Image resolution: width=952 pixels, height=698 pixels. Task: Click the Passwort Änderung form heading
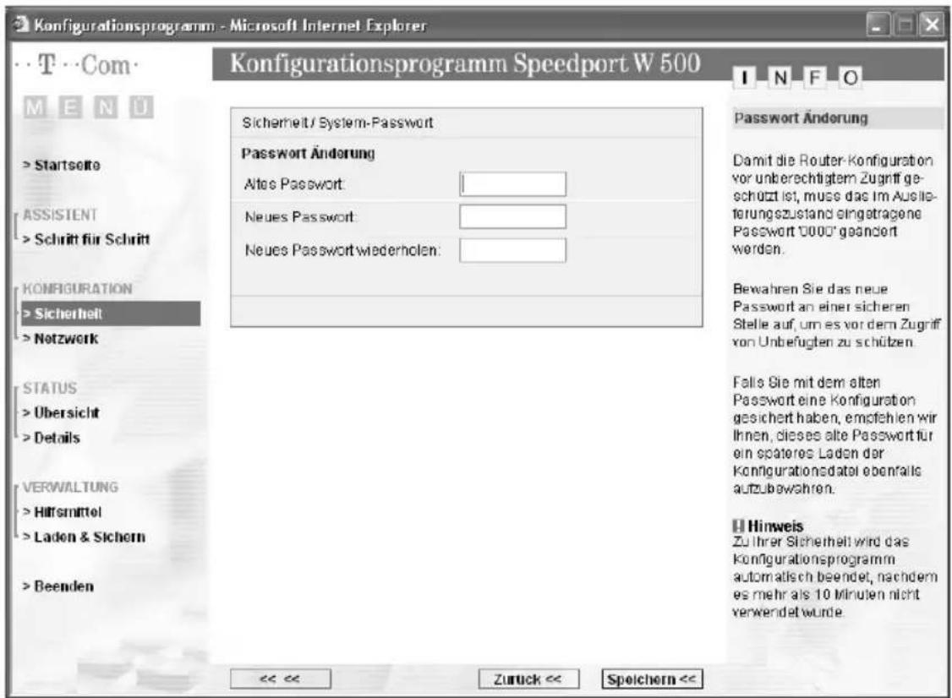[x=308, y=153]
